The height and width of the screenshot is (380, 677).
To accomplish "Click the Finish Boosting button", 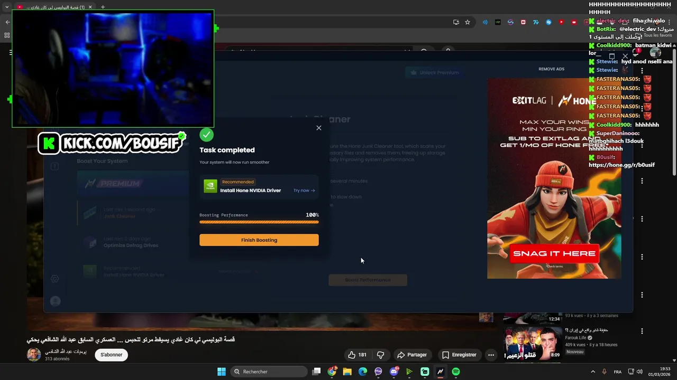I will pyautogui.click(x=259, y=240).
